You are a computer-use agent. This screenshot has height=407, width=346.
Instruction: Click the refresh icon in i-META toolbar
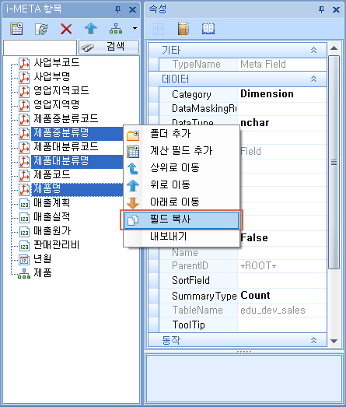click(x=41, y=29)
